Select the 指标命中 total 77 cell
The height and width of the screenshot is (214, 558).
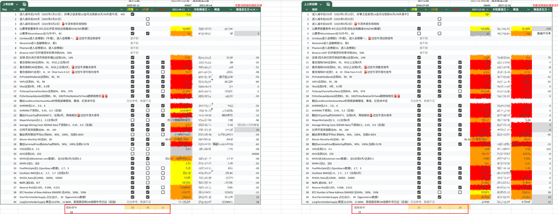[360, 212]
